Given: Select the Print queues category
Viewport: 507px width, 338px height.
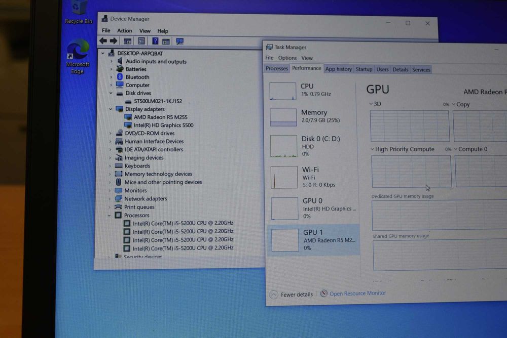Looking at the screenshot, I should tap(139, 207).
